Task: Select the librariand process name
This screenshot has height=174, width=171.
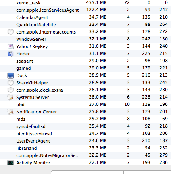Action: [27, 148]
